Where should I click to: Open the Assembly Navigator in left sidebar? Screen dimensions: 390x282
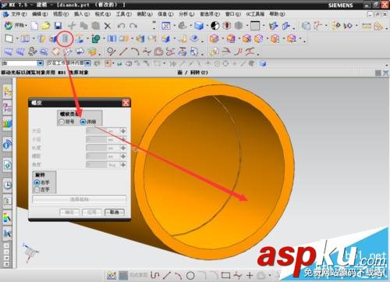pyautogui.click(x=7, y=91)
